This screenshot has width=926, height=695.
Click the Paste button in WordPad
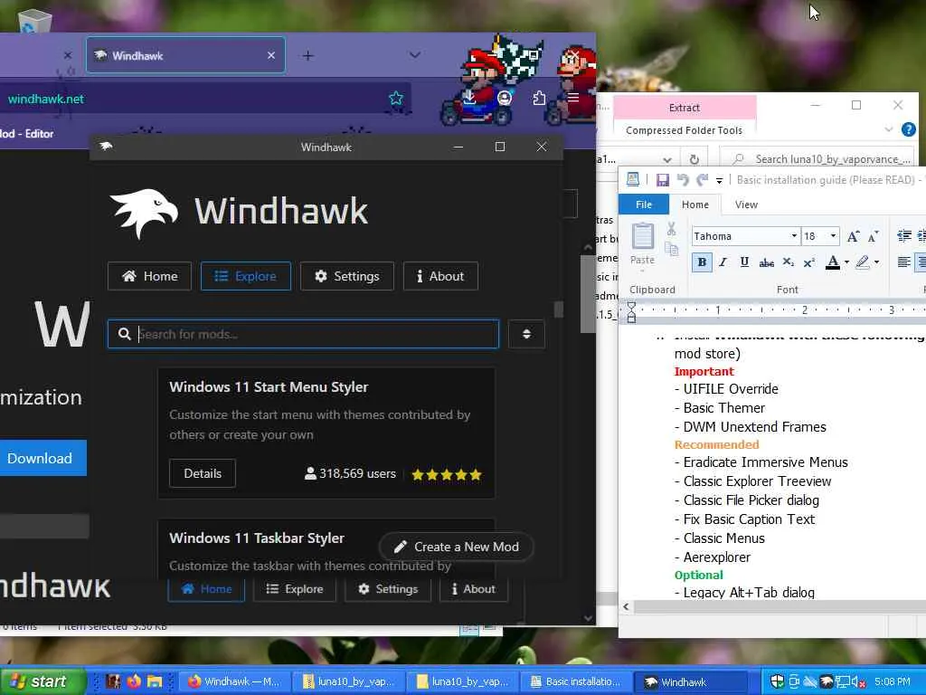[x=643, y=245]
